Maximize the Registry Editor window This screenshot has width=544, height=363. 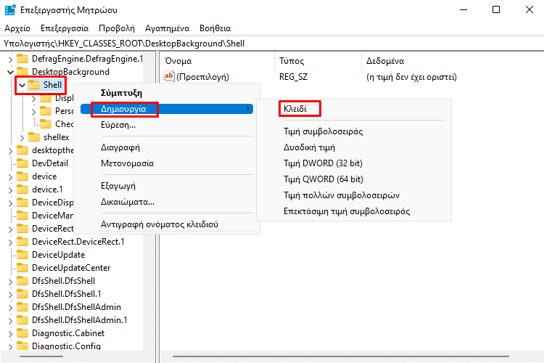[496, 9]
